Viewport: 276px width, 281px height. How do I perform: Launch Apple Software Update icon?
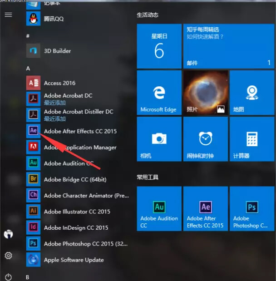point(33,260)
